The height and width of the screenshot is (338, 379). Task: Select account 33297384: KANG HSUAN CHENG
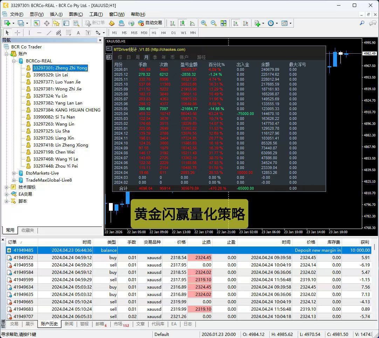pyautogui.click(x=67, y=110)
